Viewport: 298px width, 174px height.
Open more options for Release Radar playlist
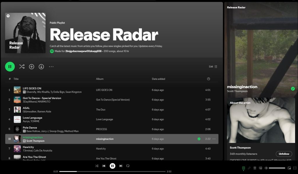(51, 67)
